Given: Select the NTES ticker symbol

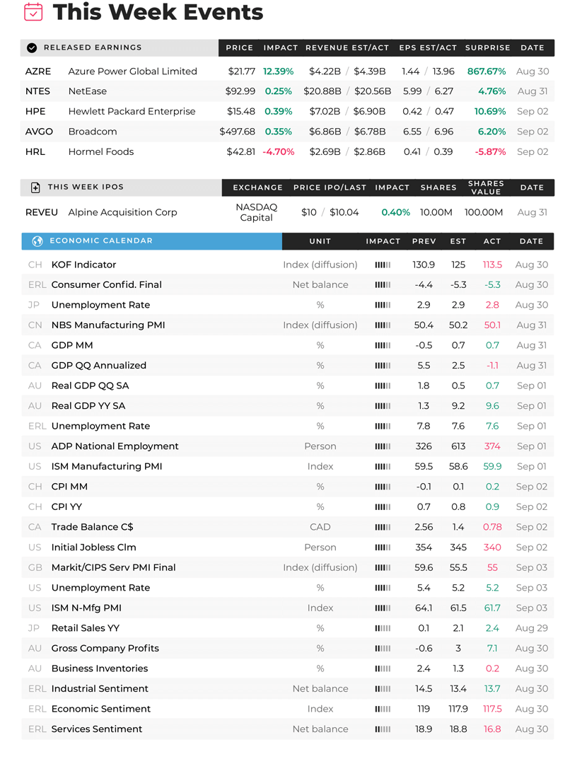Looking at the screenshot, I should coord(37,91).
